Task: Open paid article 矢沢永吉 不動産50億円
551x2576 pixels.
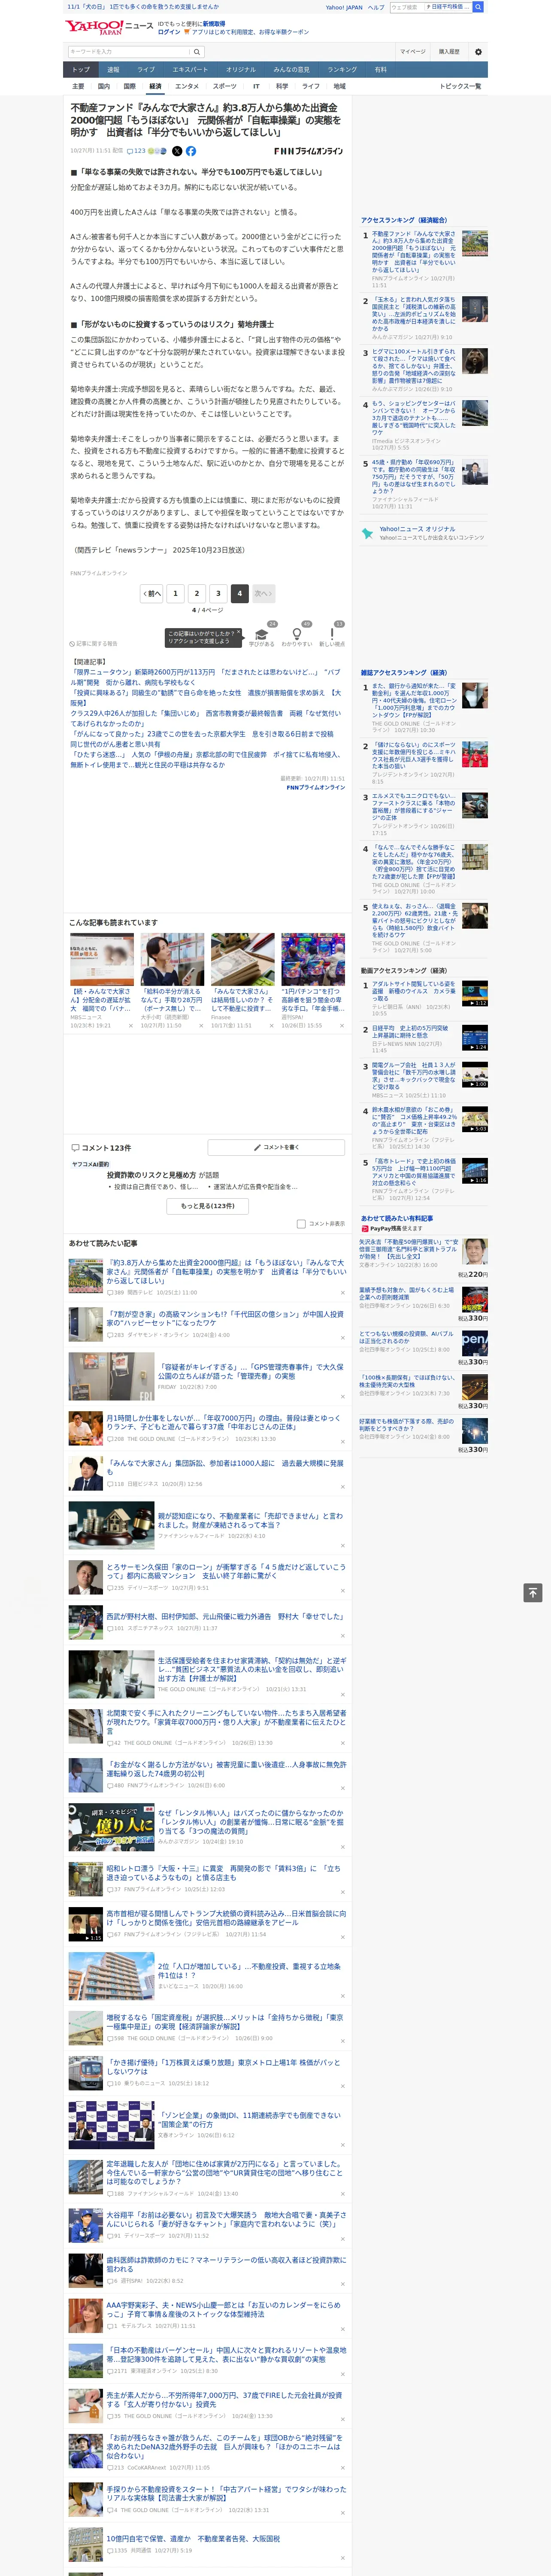Action: coord(408,1248)
